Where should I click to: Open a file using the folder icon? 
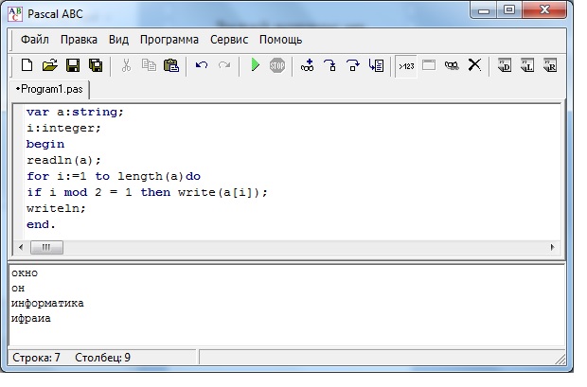[x=50, y=65]
